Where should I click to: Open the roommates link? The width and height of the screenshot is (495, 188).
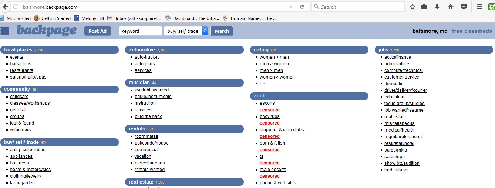(147, 136)
